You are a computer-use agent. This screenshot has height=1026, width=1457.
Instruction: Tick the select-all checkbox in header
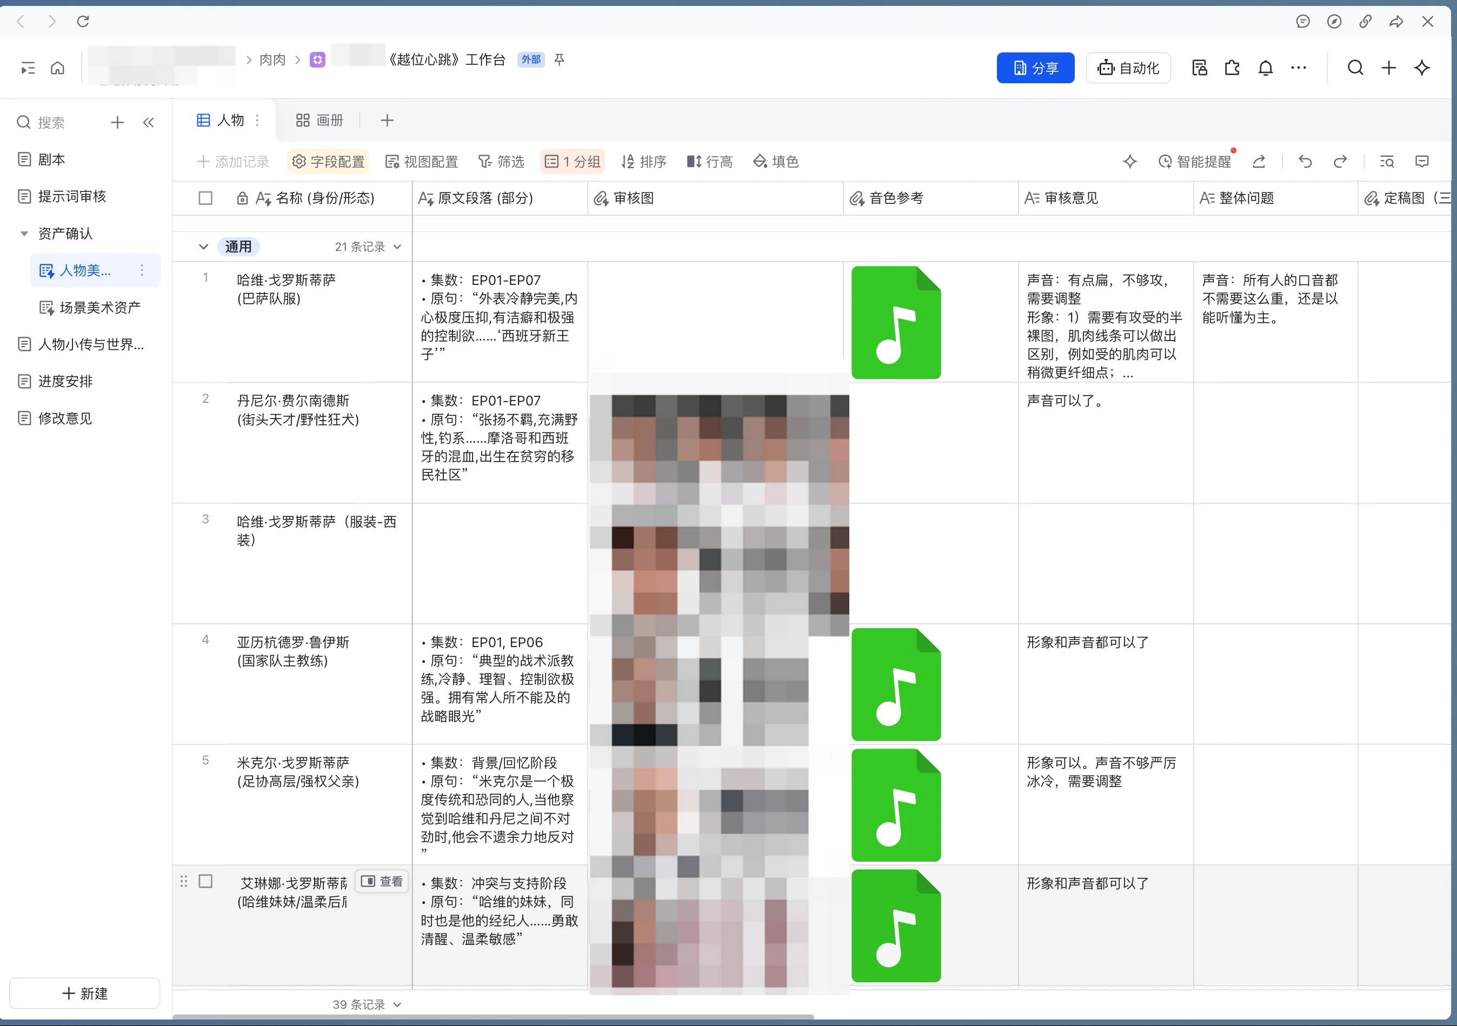[205, 198]
